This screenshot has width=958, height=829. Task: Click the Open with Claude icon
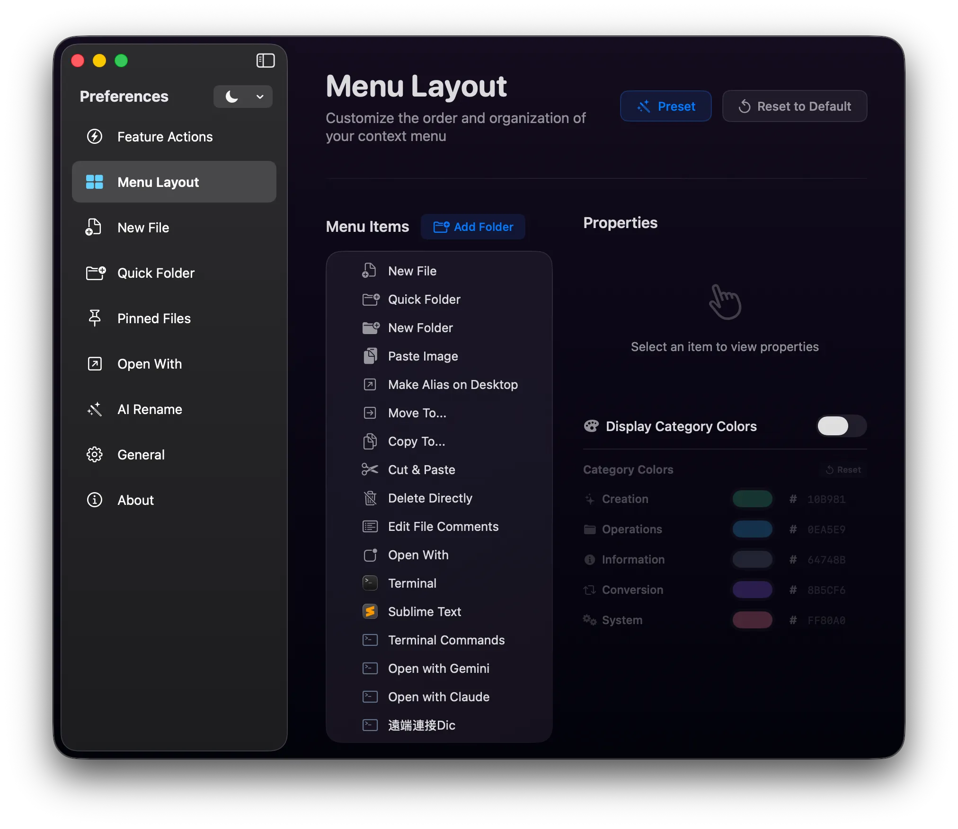(370, 697)
